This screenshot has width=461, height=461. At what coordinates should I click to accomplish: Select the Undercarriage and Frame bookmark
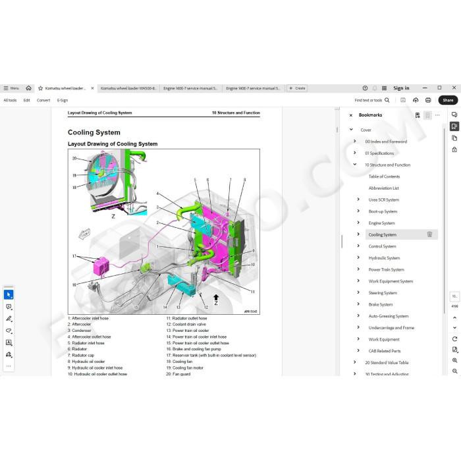coord(391,328)
